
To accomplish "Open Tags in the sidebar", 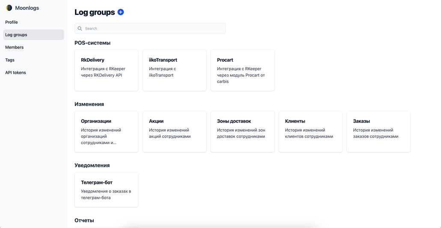I will (x=10, y=60).
